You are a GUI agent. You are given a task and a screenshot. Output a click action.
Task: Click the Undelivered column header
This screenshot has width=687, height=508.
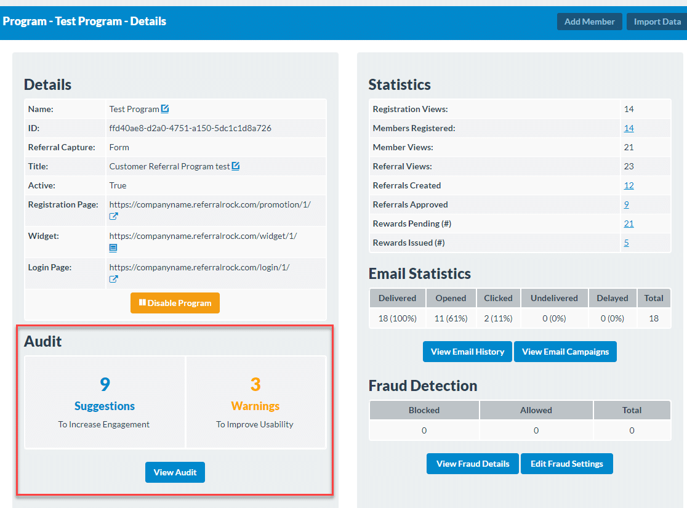554,298
